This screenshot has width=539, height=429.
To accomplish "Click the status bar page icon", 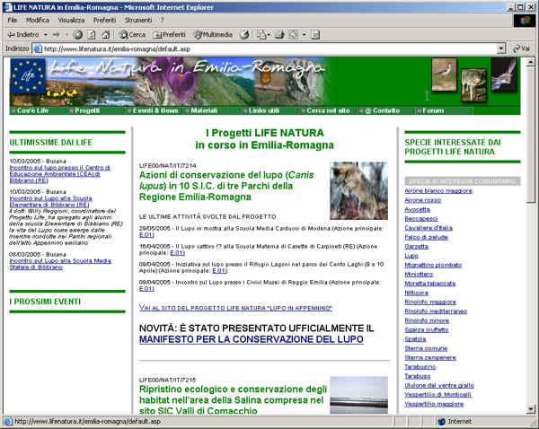I will click(7, 422).
